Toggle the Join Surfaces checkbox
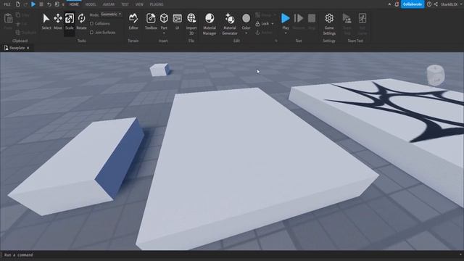The image size is (464, 261). coord(92,33)
